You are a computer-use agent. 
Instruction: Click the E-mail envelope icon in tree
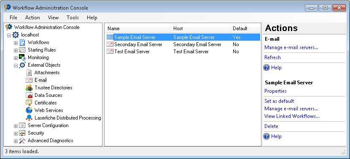pos(29,80)
